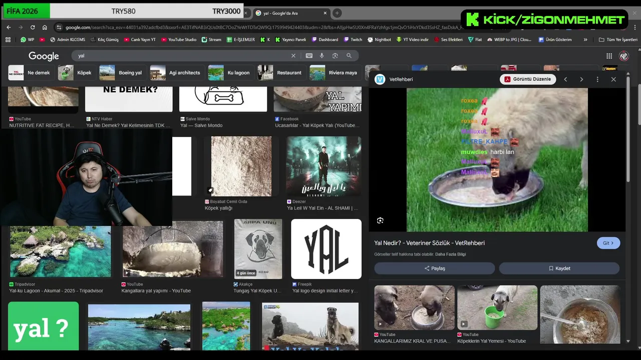Switch to the yal Google'da Ara tab
This screenshot has width=641, height=360.
click(291, 13)
